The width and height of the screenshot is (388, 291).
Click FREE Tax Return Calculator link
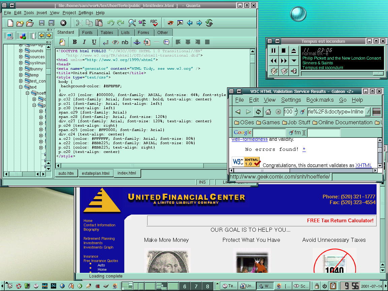pos(340,221)
